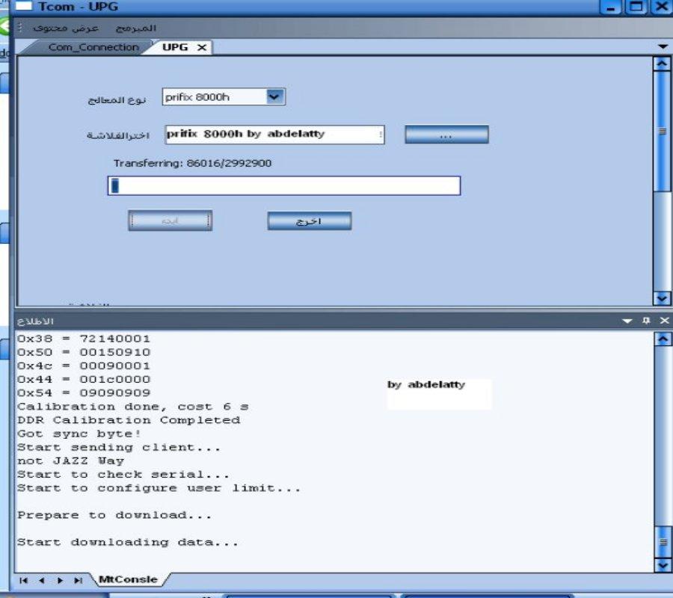Click the browse '...' button
Screen dimensions: 673x598
tap(446, 135)
